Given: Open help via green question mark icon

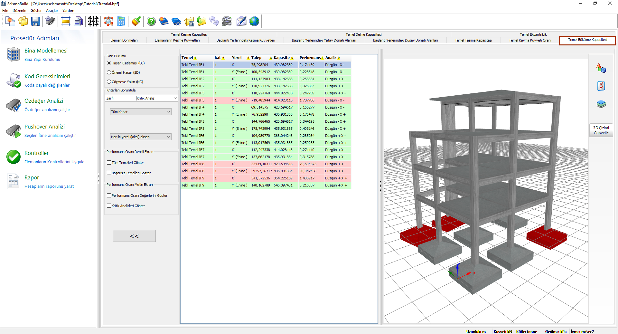Looking at the screenshot, I should 151,22.
